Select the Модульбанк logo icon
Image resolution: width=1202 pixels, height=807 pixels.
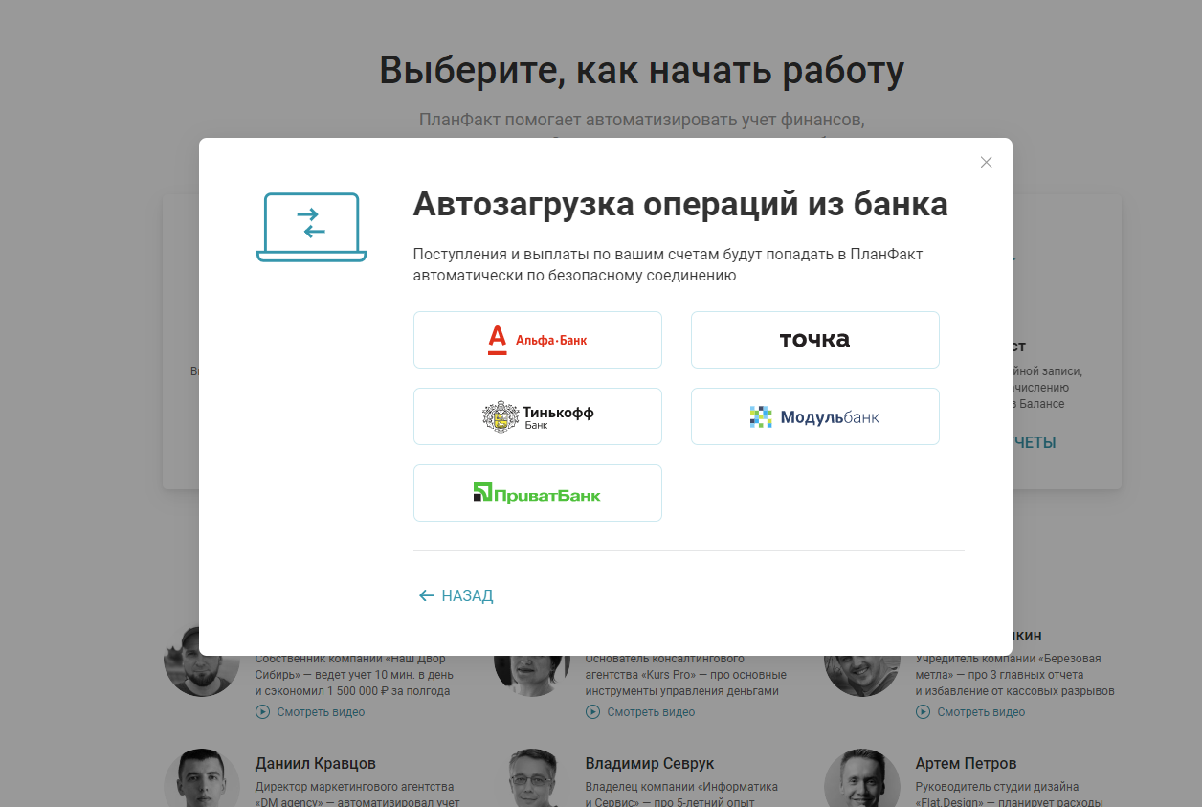[x=759, y=415]
